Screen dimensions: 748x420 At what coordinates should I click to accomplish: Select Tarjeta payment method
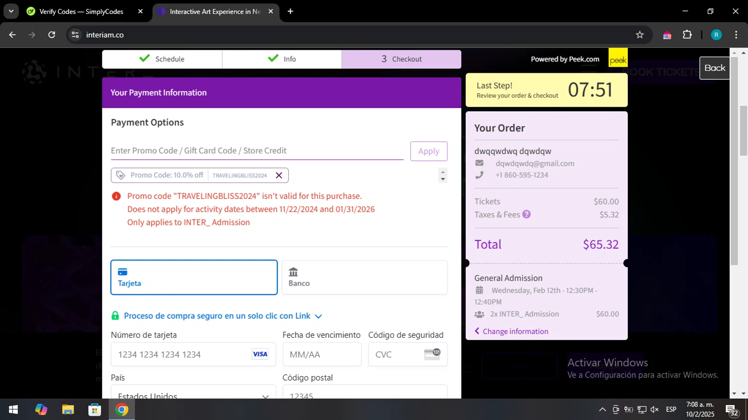coord(194,277)
